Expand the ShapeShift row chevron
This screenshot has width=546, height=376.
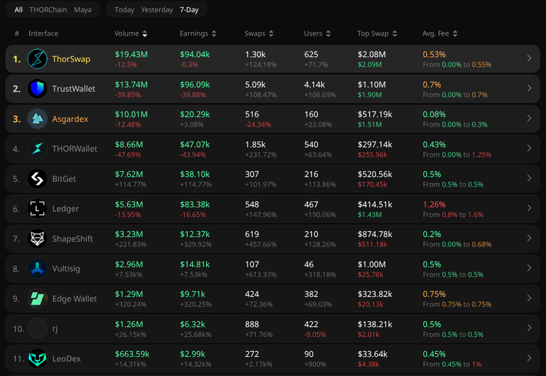529,238
